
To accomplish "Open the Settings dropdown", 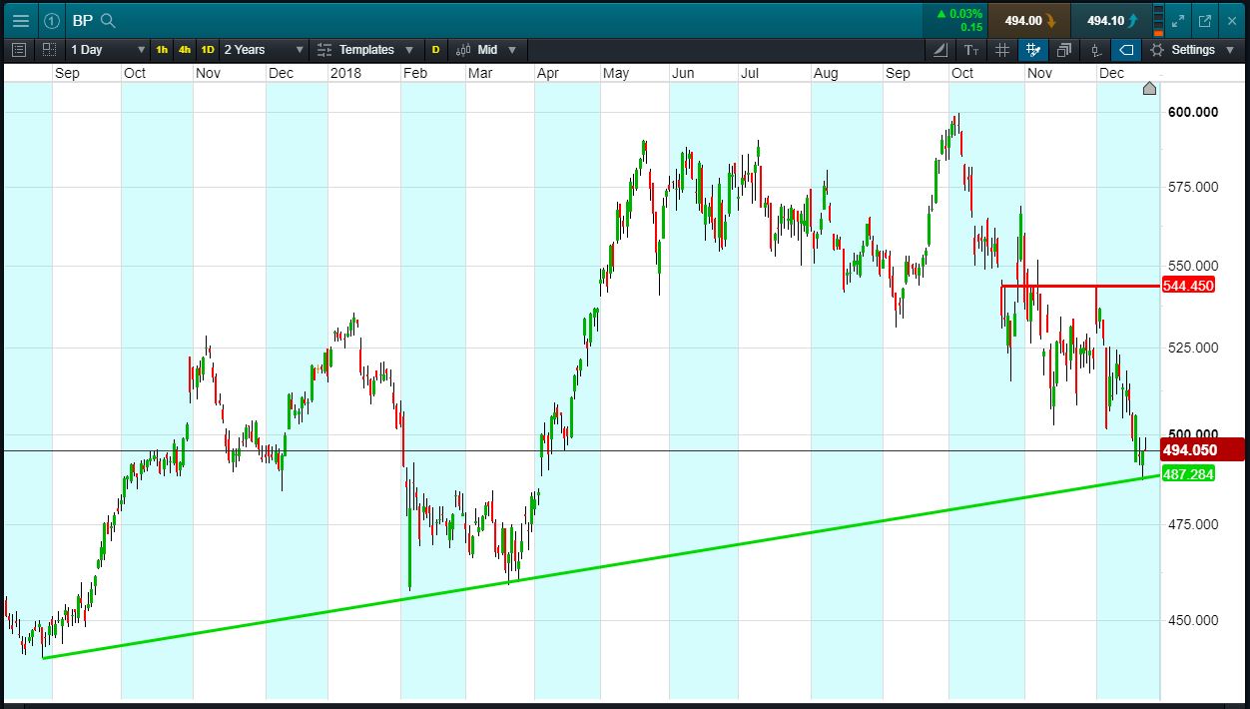I will tap(1191, 49).
